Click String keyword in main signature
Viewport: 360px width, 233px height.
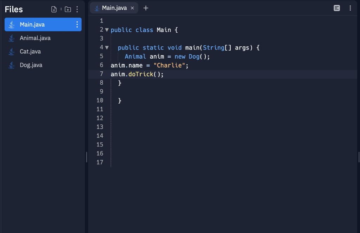tap(213, 48)
